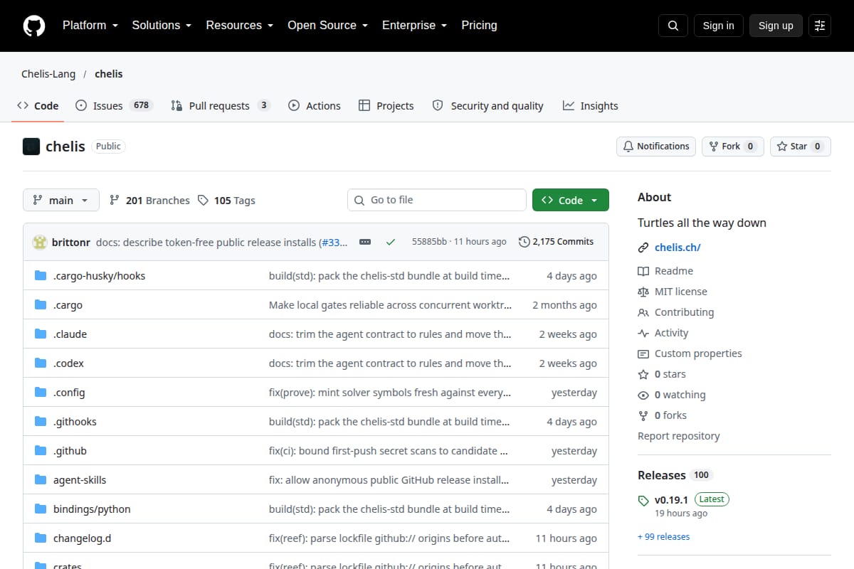
Task: Focus the Go to file search field
Action: (x=437, y=201)
